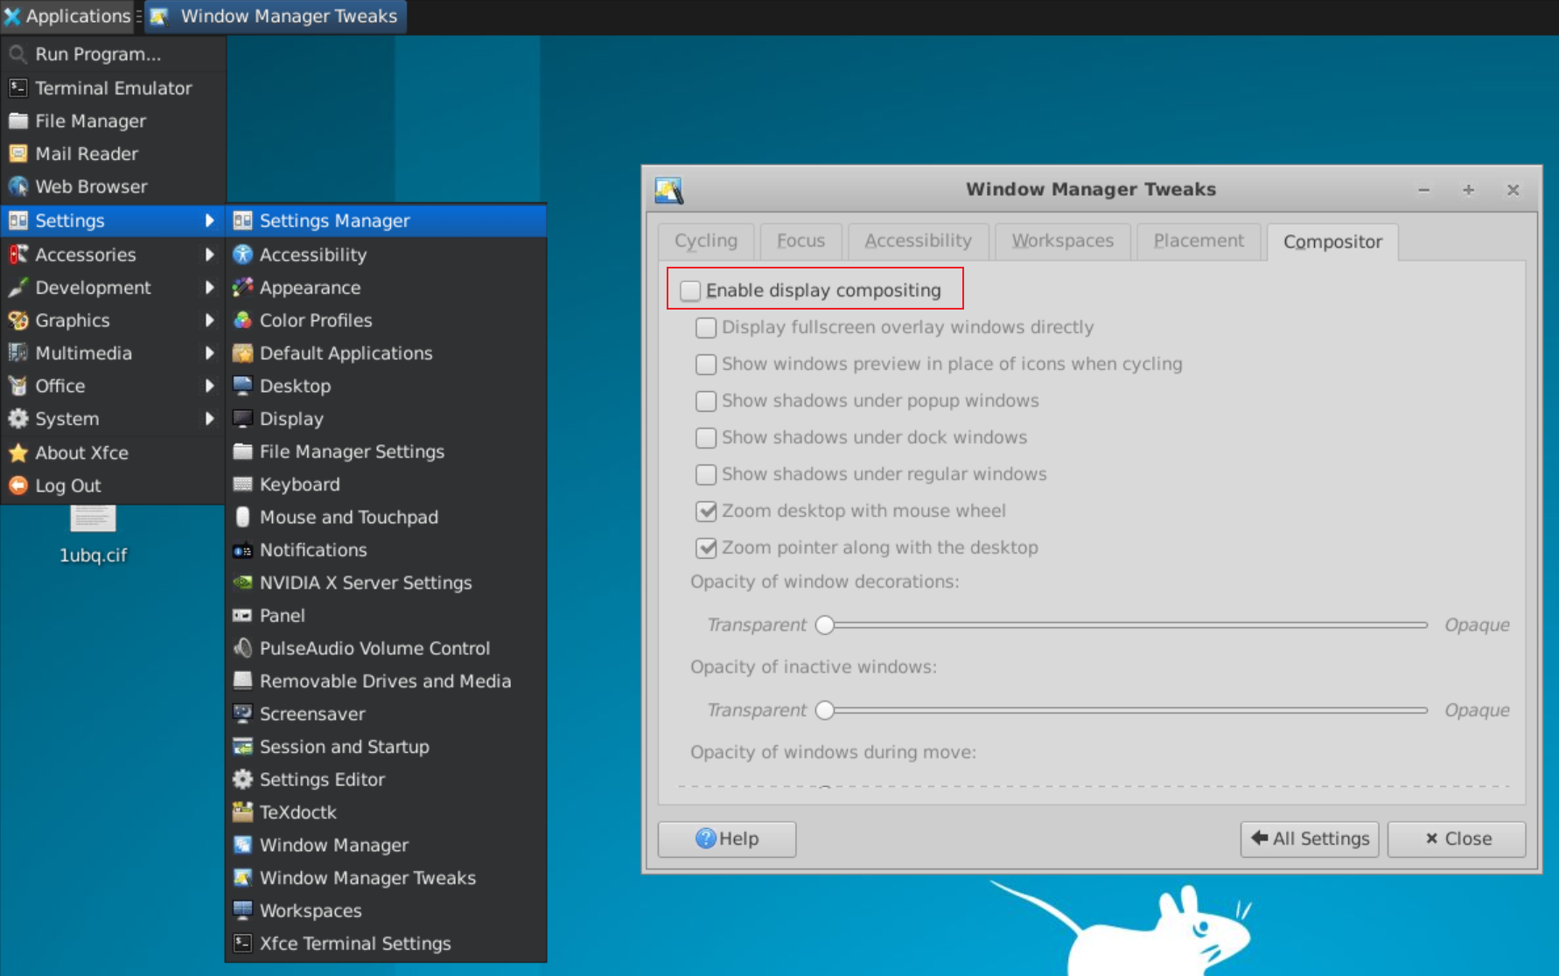Click the Color Profiles icon

(242, 320)
